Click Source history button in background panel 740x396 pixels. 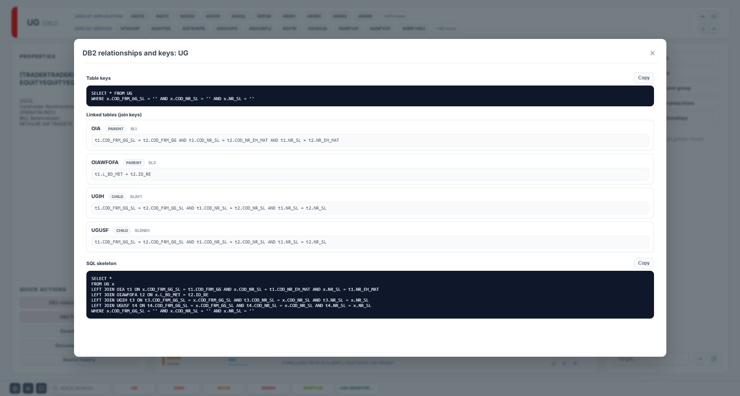coord(79,360)
